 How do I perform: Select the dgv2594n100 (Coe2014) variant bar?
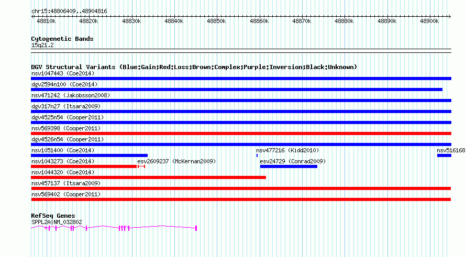tap(237, 90)
